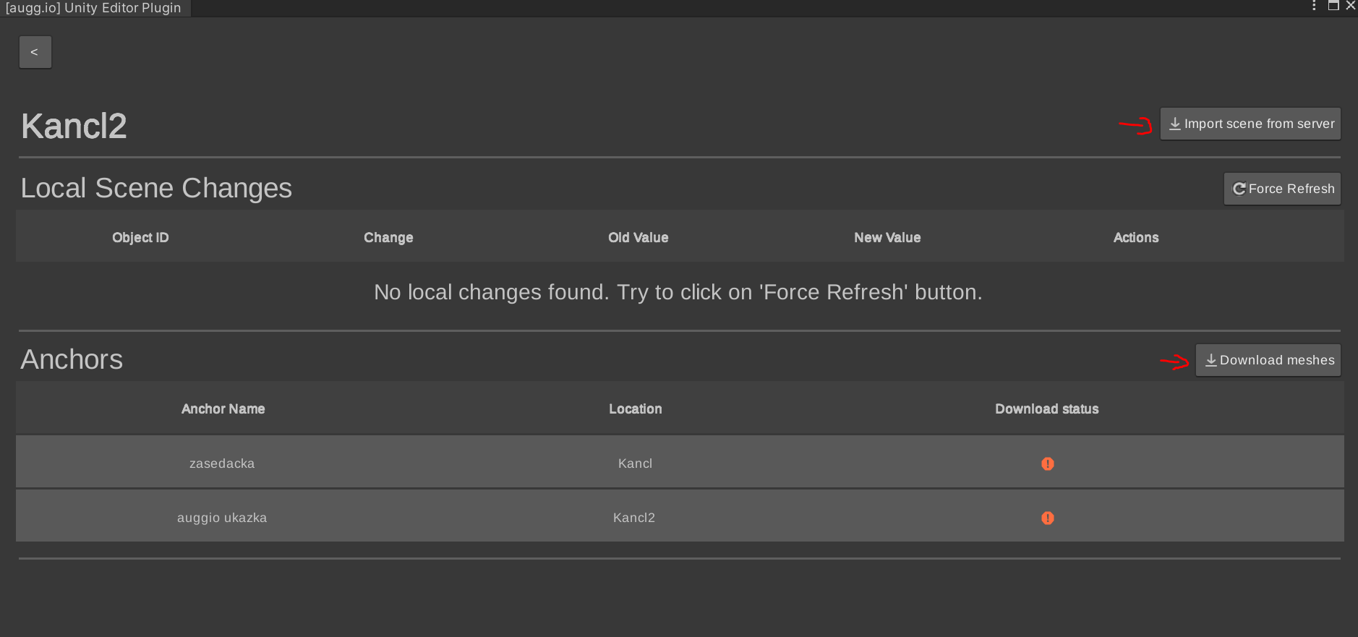The width and height of the screenshot is (1358, 637).
Task: Click the Actions column header
Action: coord(1135,237)
